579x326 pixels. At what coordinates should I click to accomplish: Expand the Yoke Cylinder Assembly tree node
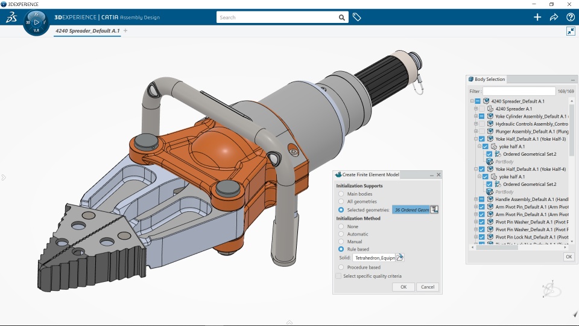[475, 116]
